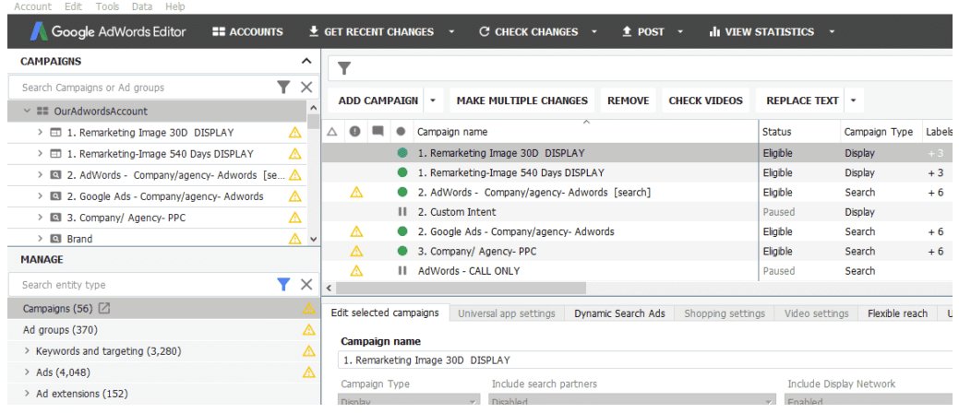Open the Account menu
959x413 pixels.
(31, 6)
